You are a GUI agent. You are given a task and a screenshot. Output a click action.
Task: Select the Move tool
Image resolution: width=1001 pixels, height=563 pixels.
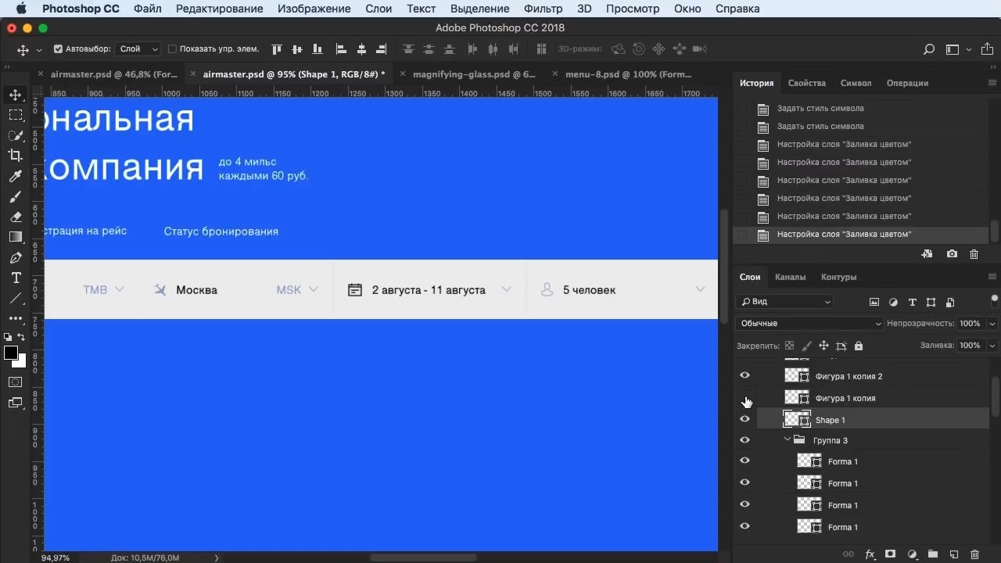(16, 95)
